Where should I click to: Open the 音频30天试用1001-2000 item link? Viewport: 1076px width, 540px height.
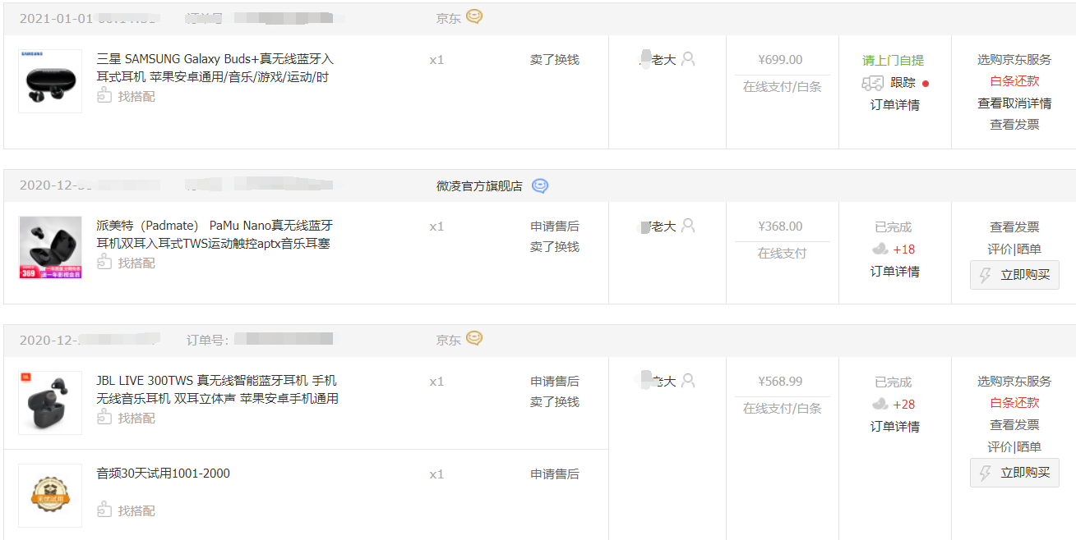(x=164, y=474)
